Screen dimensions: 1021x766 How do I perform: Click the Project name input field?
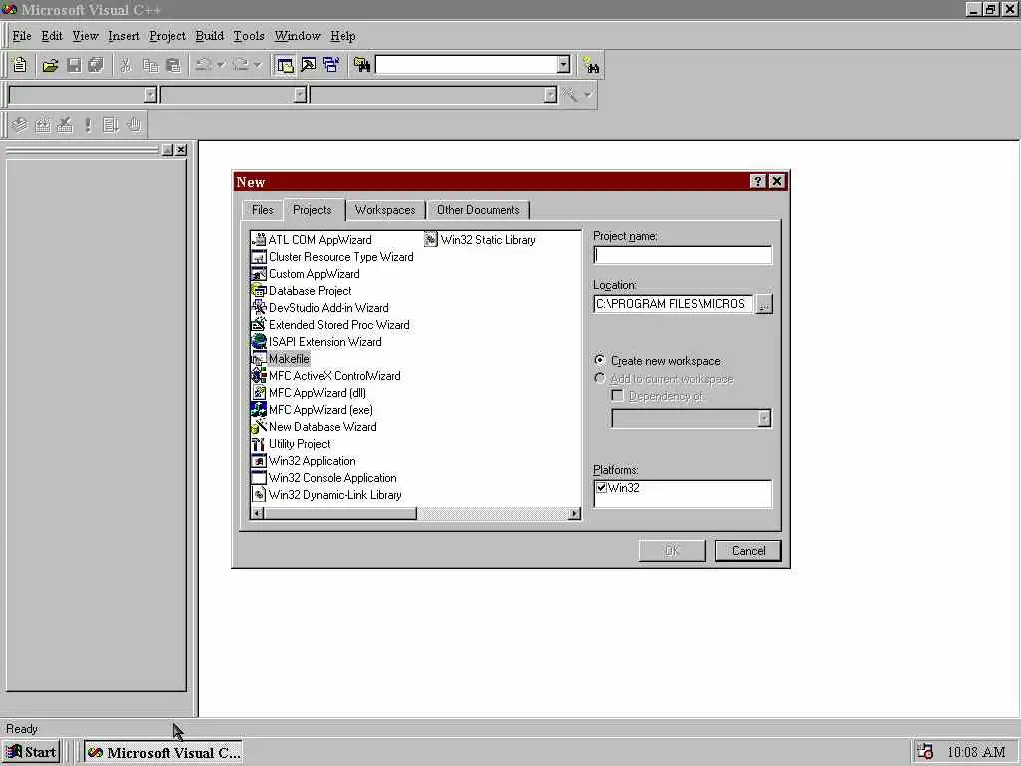(x=682, y=255)
